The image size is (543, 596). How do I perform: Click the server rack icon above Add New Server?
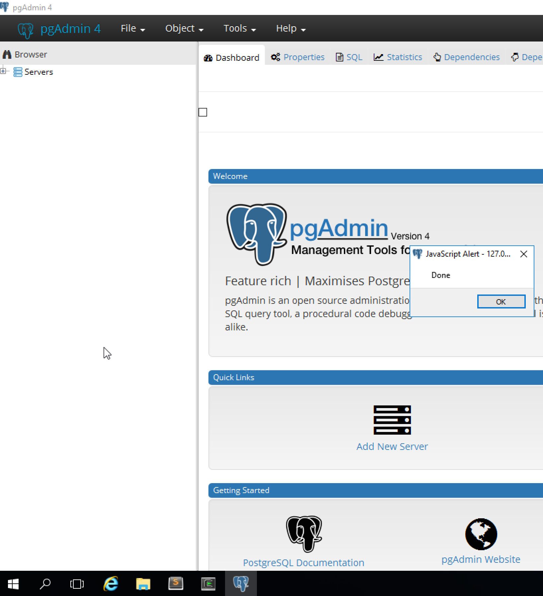392,420
